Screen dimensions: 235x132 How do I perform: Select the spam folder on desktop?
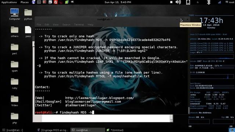click(x=15, y=66)
